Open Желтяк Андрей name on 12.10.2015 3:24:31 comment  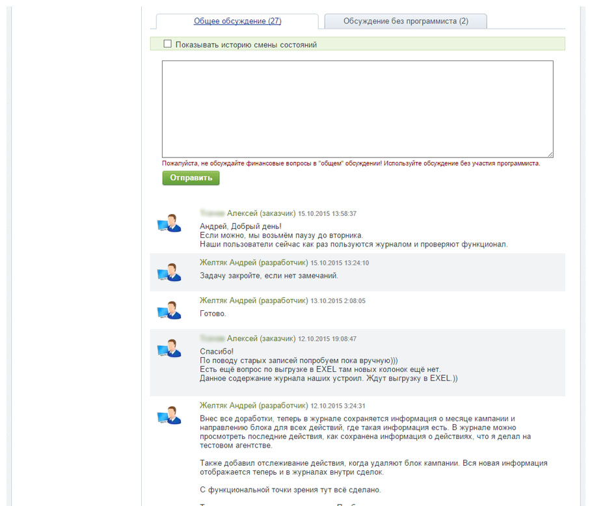click(254, 405)
